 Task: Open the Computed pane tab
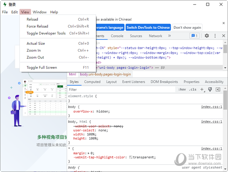92,82
